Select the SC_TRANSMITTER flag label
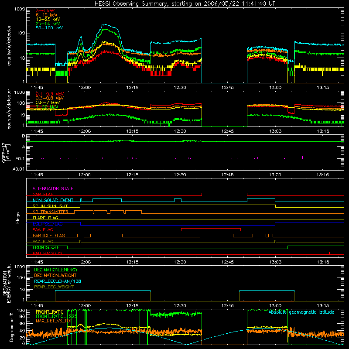 tap(51, 212)
